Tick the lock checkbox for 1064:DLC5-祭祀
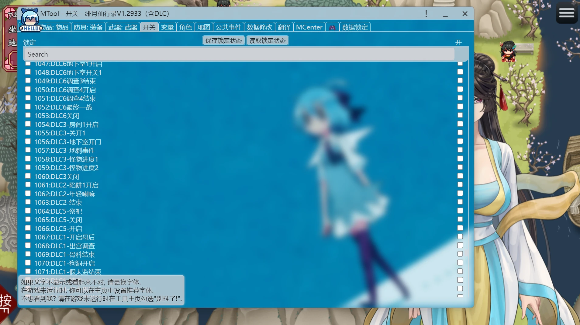The image size is (580, 325). pos(28,211)
